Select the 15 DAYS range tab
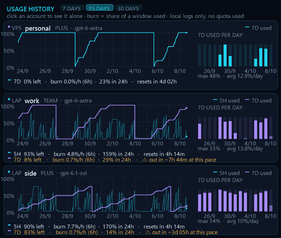The height and width of the screenshot is (238, 281). coord(99,8)
